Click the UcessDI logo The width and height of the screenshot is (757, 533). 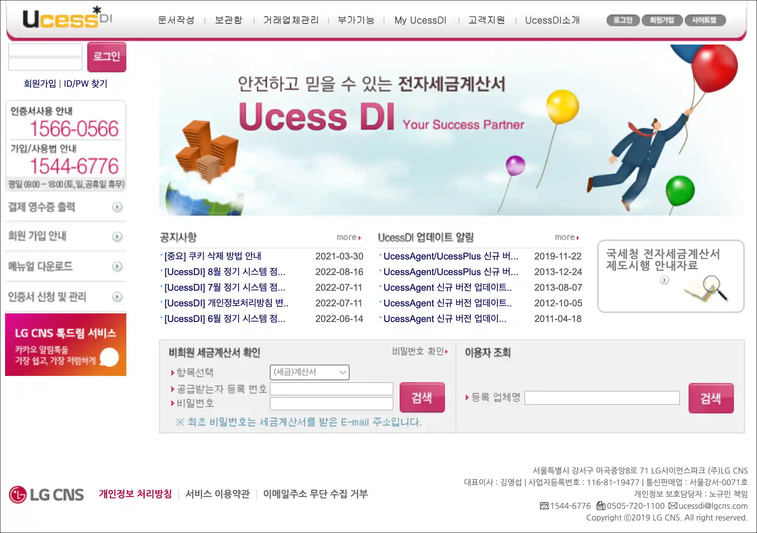(67, 18)
